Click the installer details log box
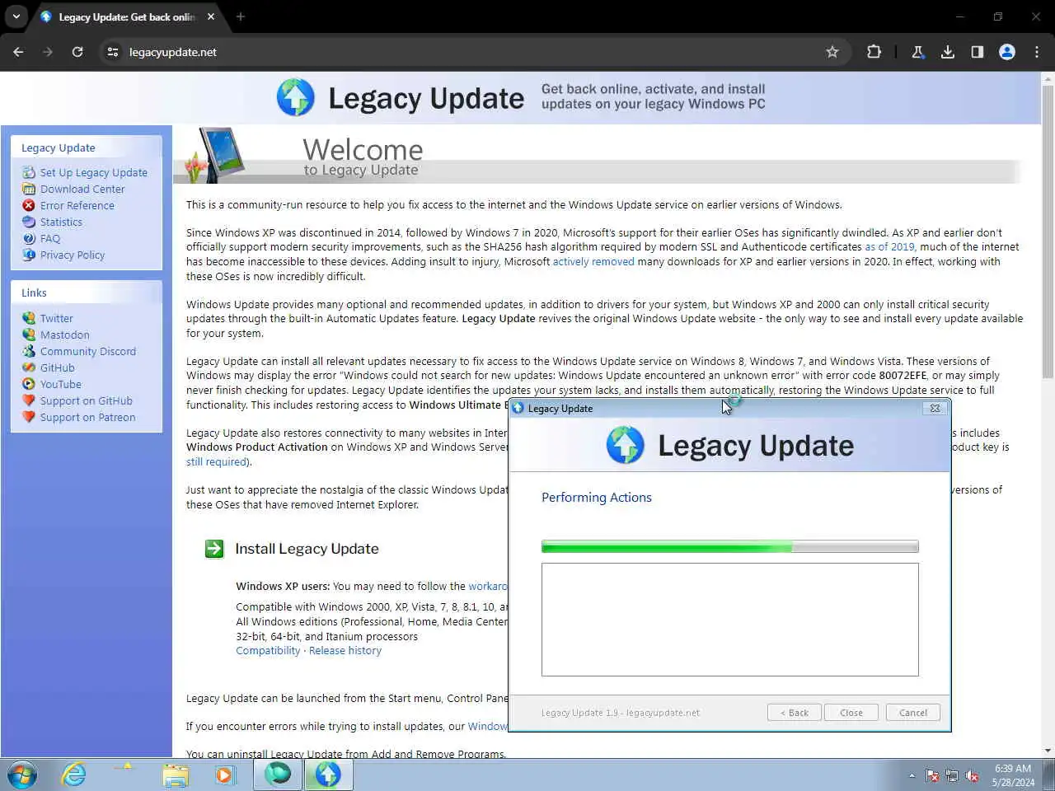1055x791 pixels. (x=729, y=620)
